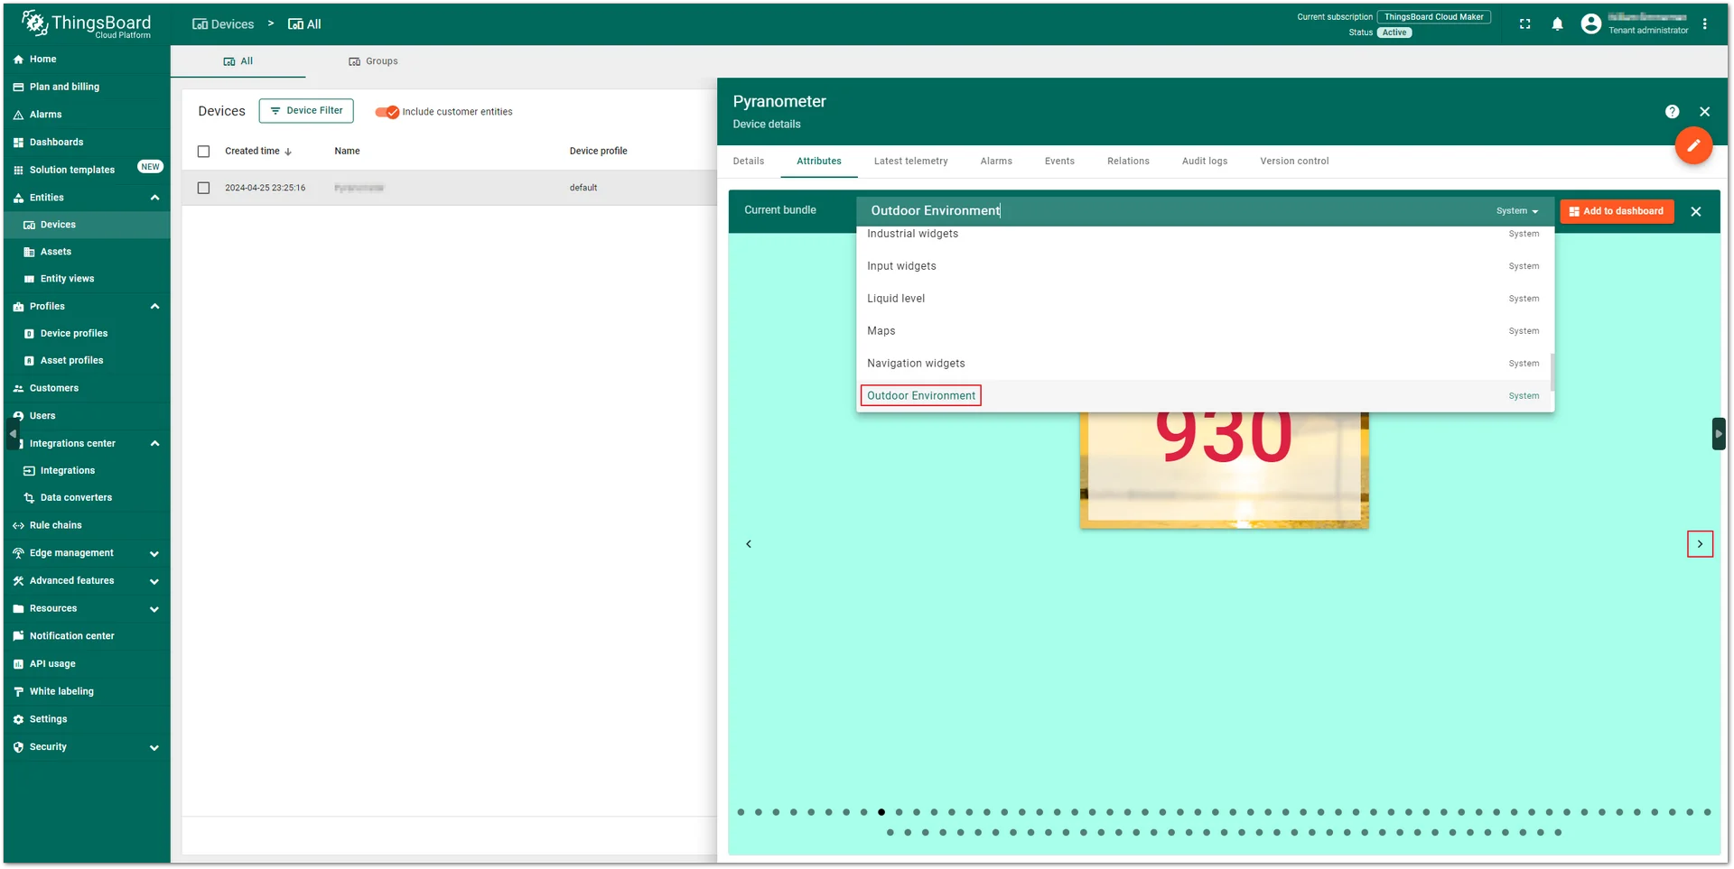The image size is (1734, 869).
Task: Open notifications bell
Action: coord(1557,24)
